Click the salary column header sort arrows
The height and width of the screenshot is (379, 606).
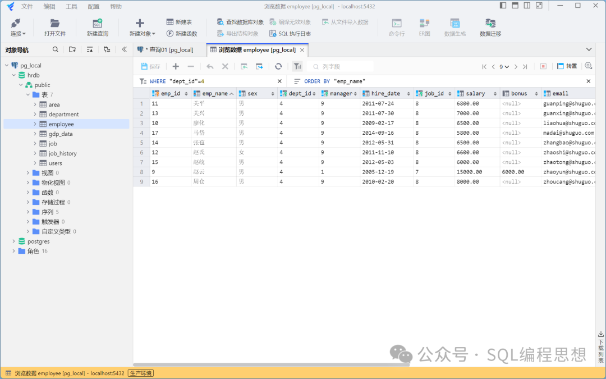pos(494,94)
